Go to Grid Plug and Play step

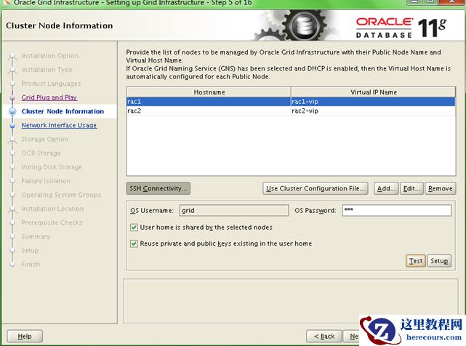[49, 97]
